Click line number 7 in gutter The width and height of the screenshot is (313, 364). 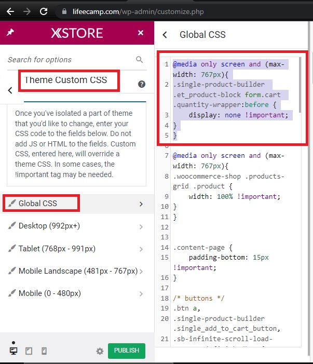(x=167, y=156)
